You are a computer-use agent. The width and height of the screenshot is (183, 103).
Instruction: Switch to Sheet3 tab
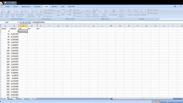click(x=27, y=99)
